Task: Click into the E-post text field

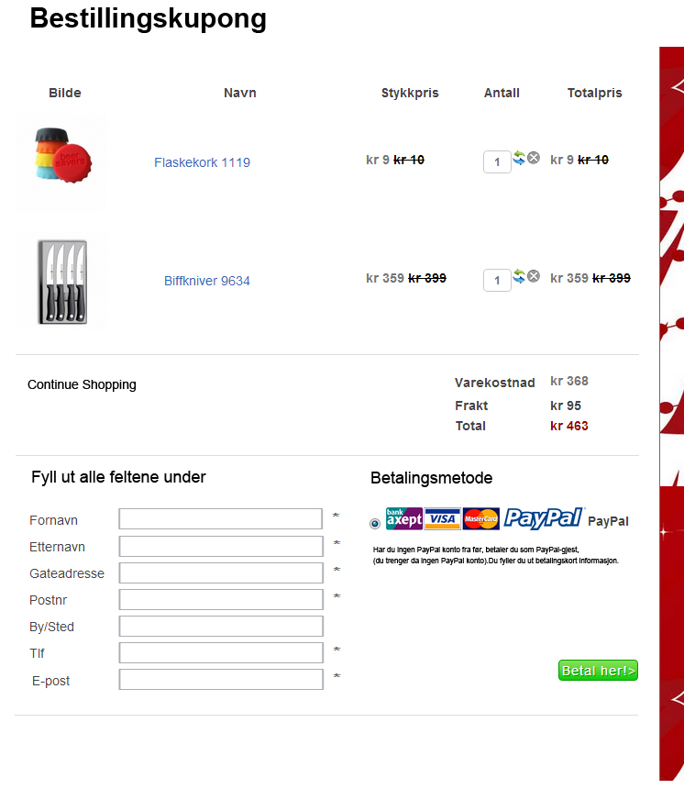Action: point(221,679)
